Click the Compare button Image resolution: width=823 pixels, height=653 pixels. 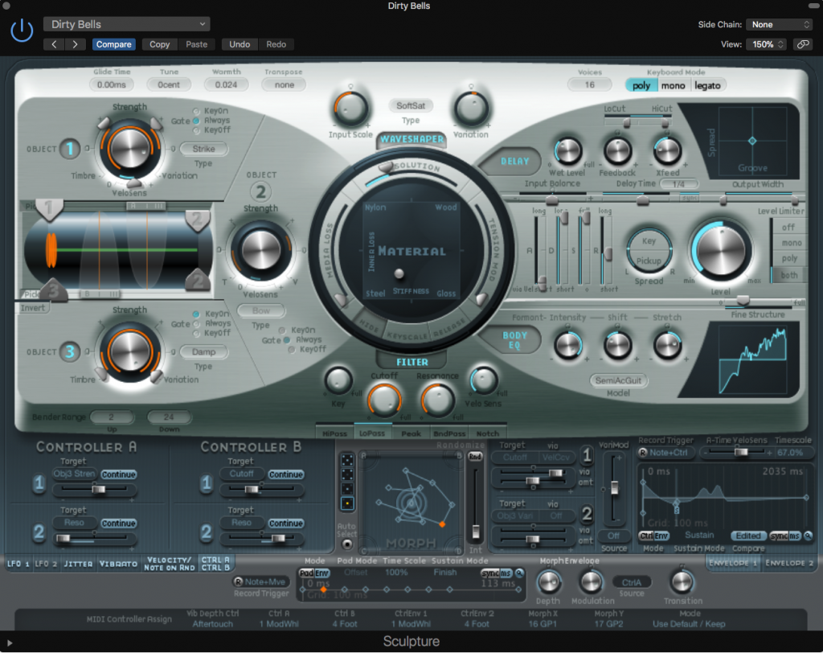(113, 44)
